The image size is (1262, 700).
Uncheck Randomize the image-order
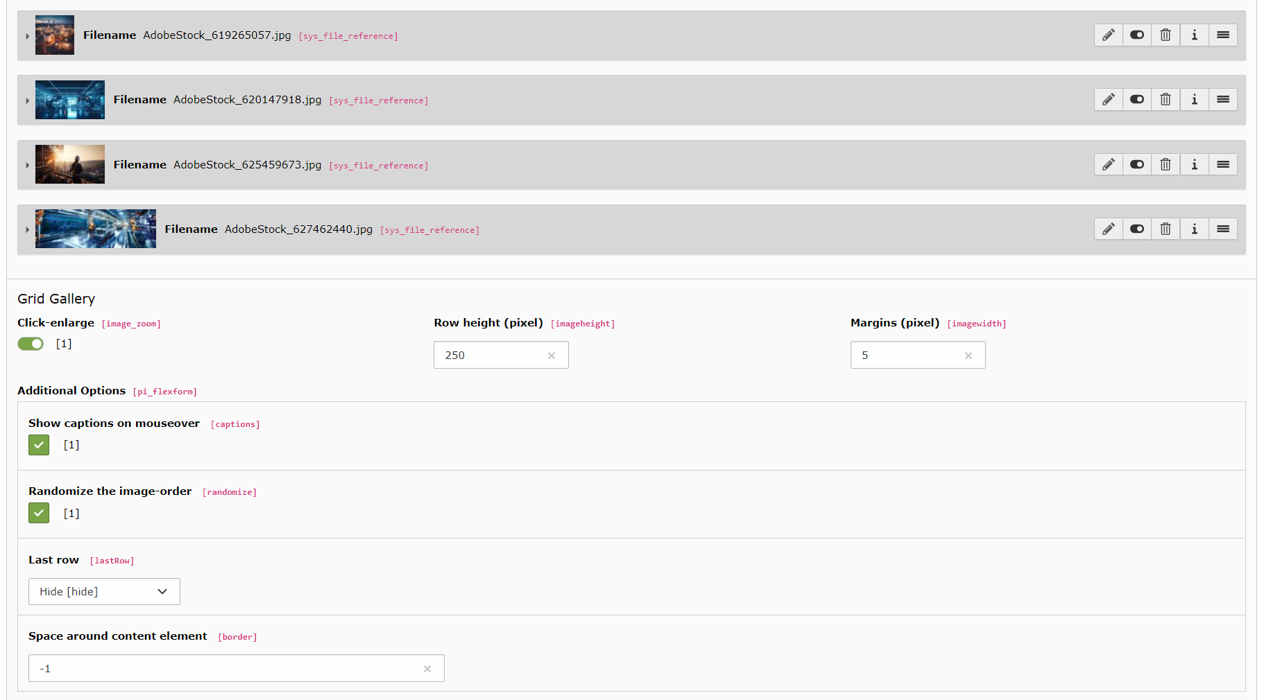pyautogui.click(x=39, y=514)
